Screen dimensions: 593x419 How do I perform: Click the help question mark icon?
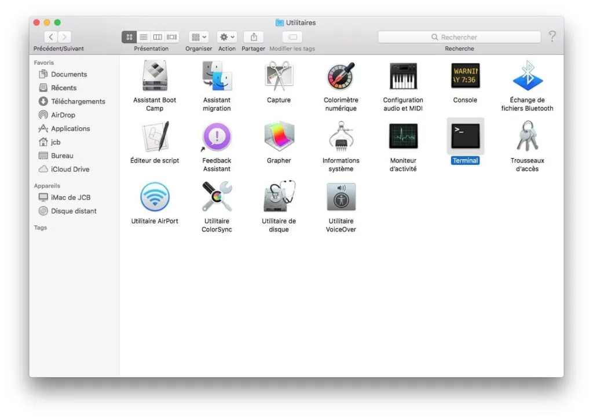tap(552, 36)
